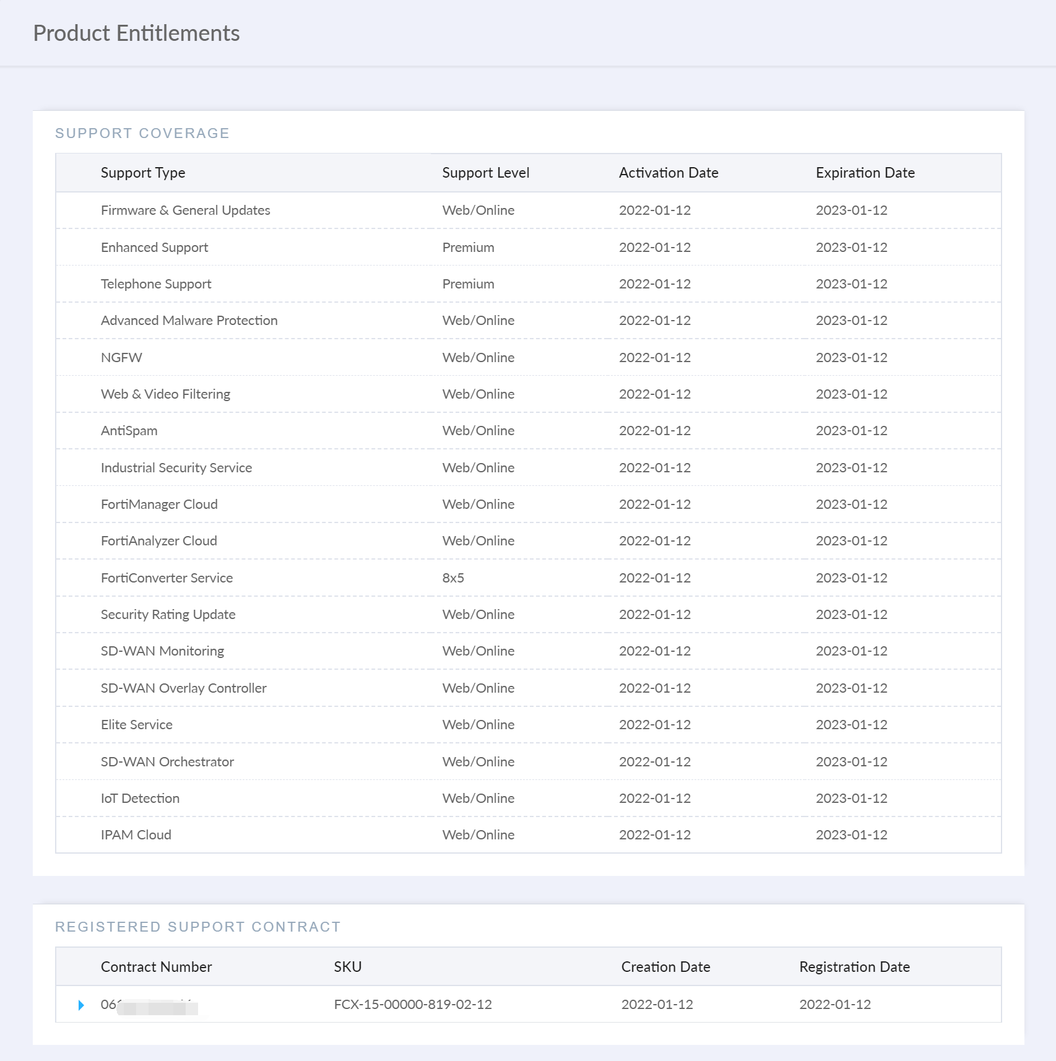1056x1061 pixels.
Task: Select the SD-WAN Overlay Controller row
Action: coord(183,688)
